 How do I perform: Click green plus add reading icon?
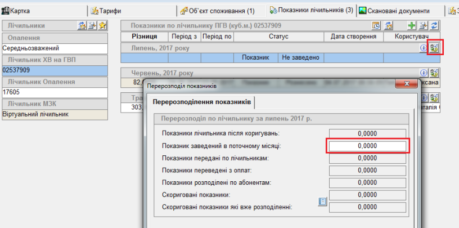tap(412, 26)
